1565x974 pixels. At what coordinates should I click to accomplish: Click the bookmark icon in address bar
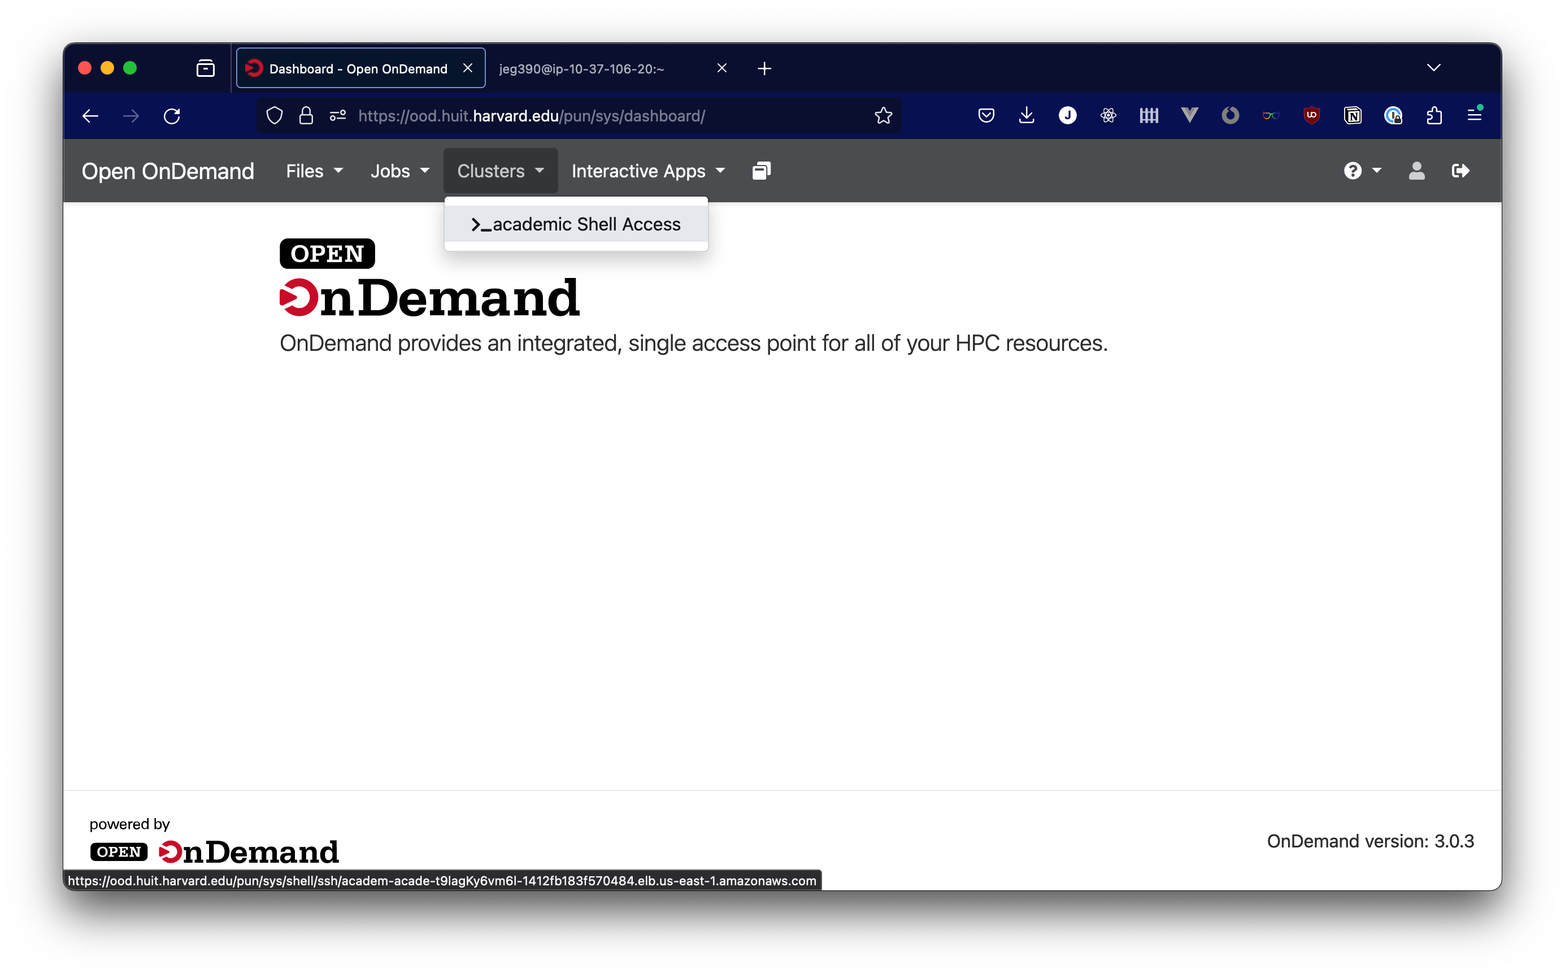[x=884, y=116]
